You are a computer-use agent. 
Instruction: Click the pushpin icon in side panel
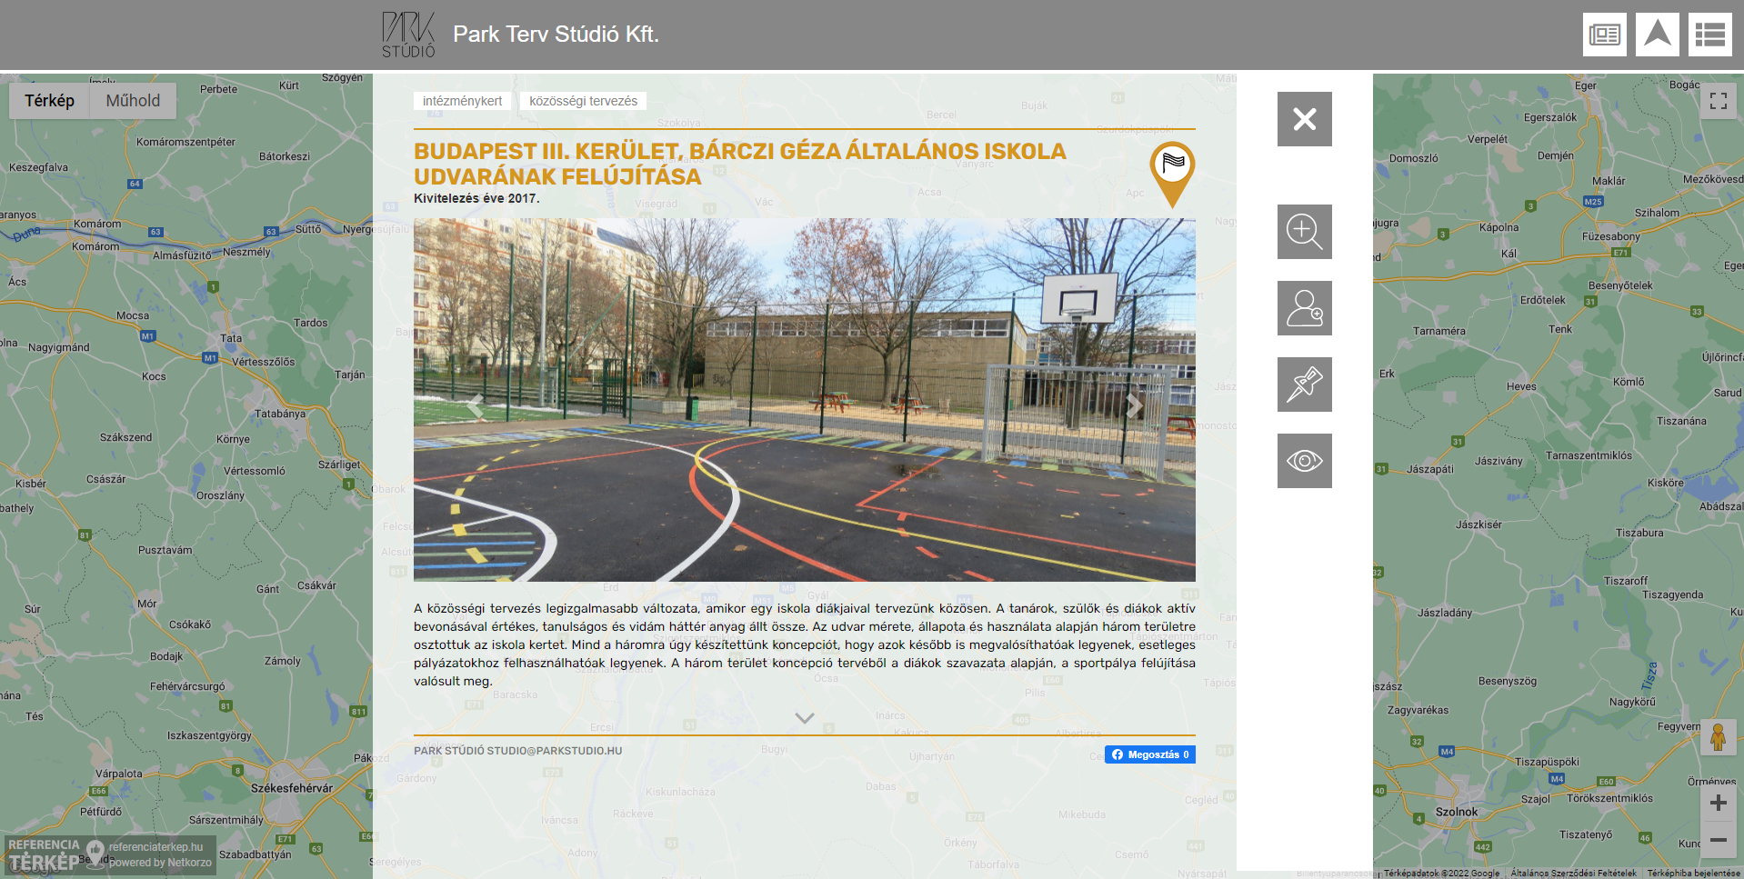point(1304,385)
